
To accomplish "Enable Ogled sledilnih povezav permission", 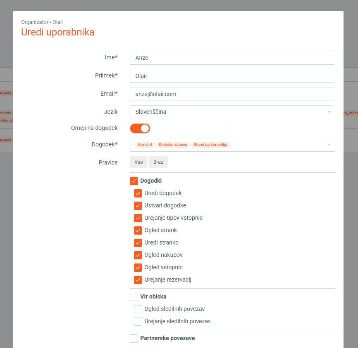I will pyautogui.click(x=138, y=309).
